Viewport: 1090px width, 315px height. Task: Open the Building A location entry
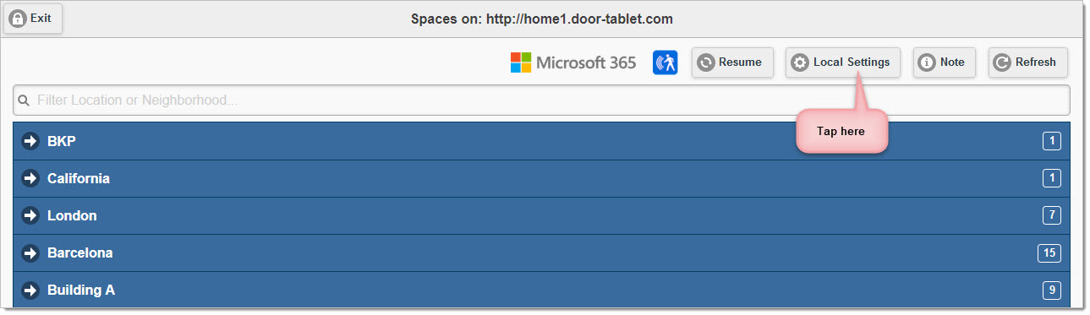[x=541, y=290]
